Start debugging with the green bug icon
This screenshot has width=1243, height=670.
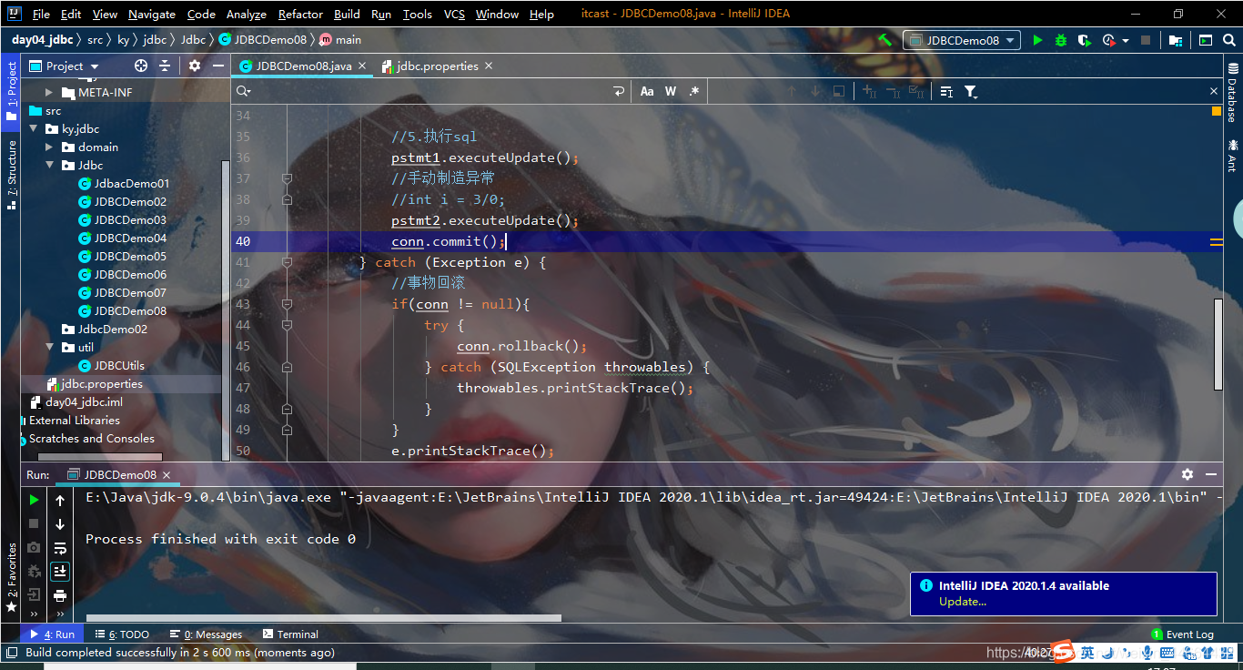click(1060, 40)
